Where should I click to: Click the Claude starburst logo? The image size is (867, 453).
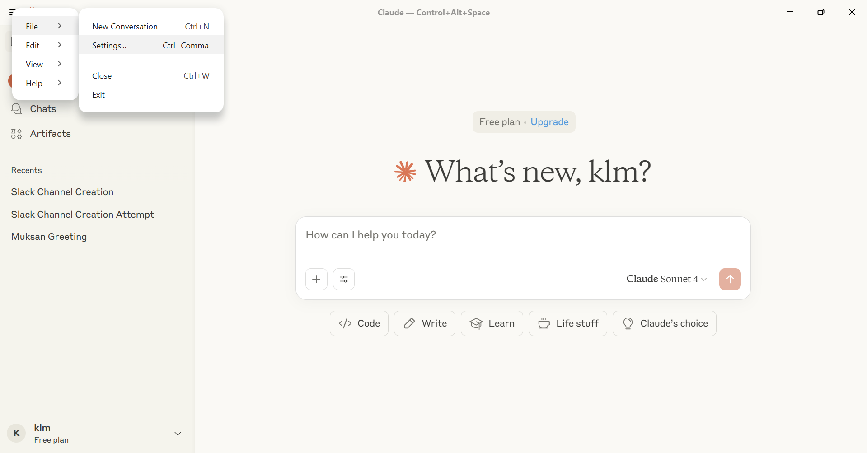coord(405,172)
